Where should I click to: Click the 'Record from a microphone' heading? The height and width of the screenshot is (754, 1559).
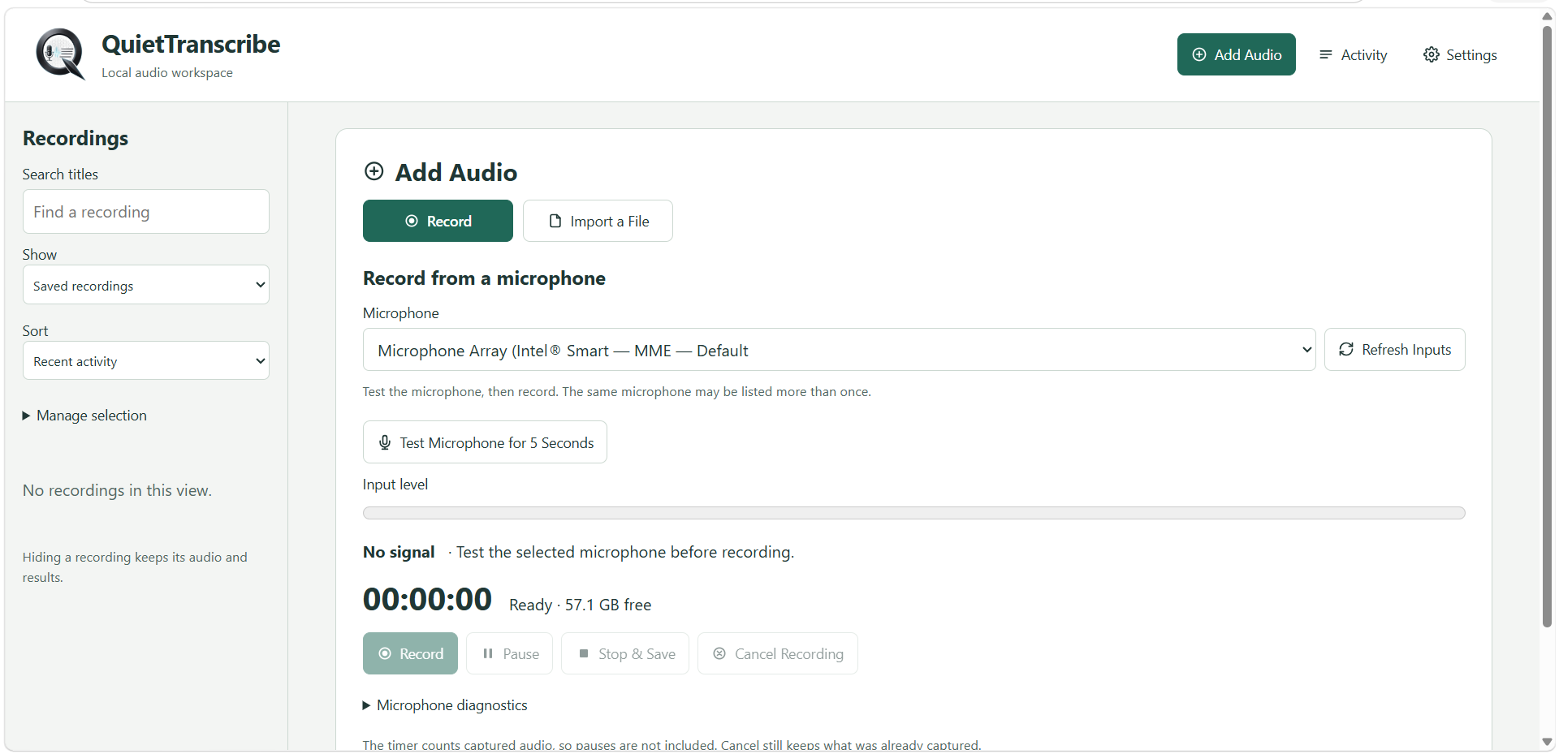coord(484,278)
